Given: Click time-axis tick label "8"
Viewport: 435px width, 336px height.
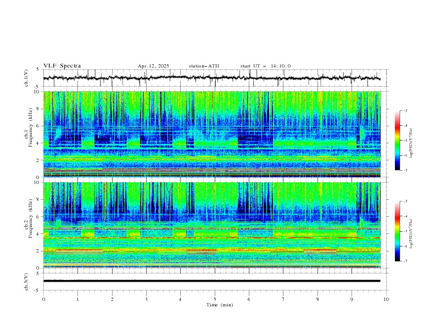Looking at the screenshot, I should [317, 299].
